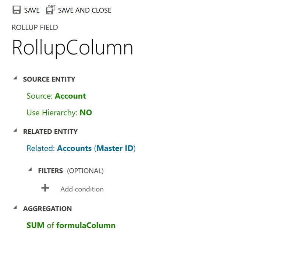The height and width of the screenshot is (264, 287).
Task: Select the RELATED ENTITY section header
Action: point(50,131)
